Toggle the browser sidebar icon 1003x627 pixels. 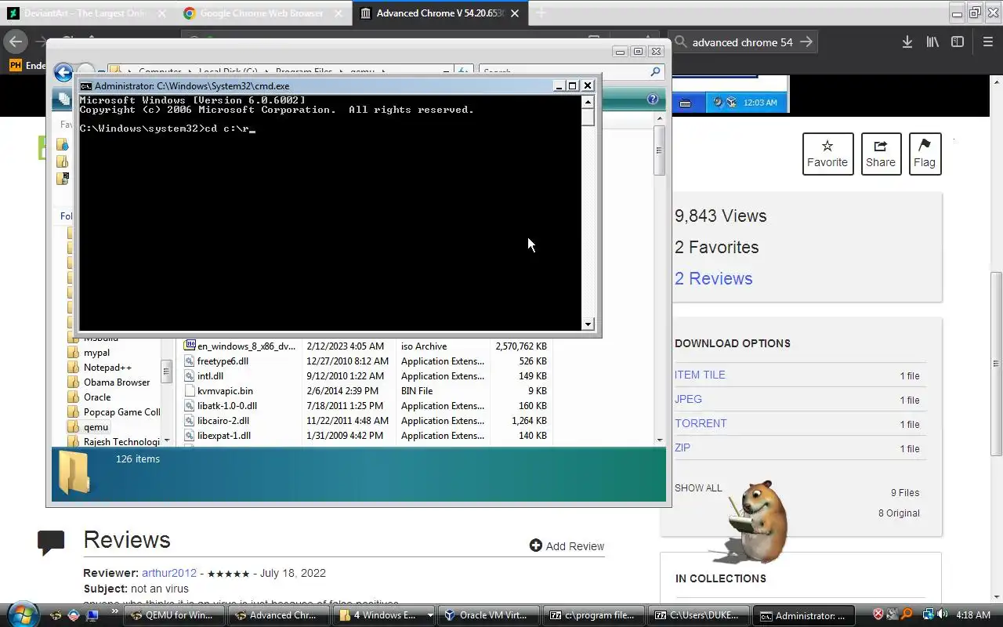coord(958,42)
